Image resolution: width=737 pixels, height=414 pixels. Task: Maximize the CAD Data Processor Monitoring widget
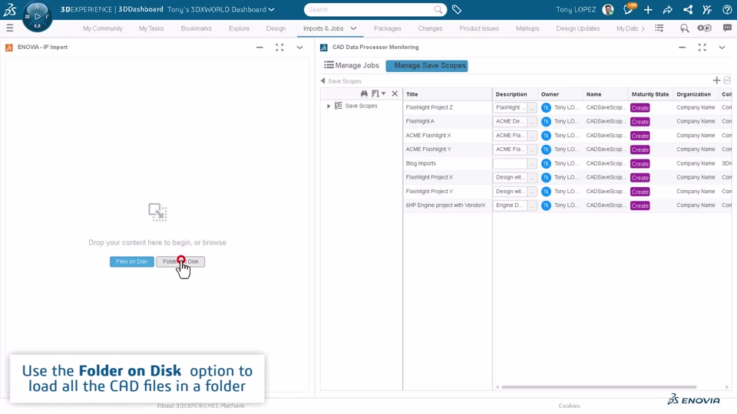[x=702, y=48]
